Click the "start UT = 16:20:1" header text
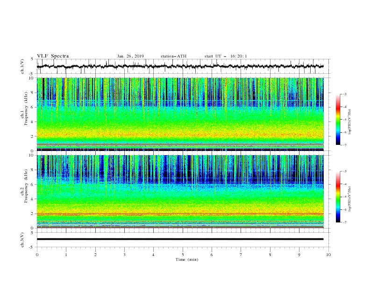Viewport: 370px width, 286px height. 226,56
